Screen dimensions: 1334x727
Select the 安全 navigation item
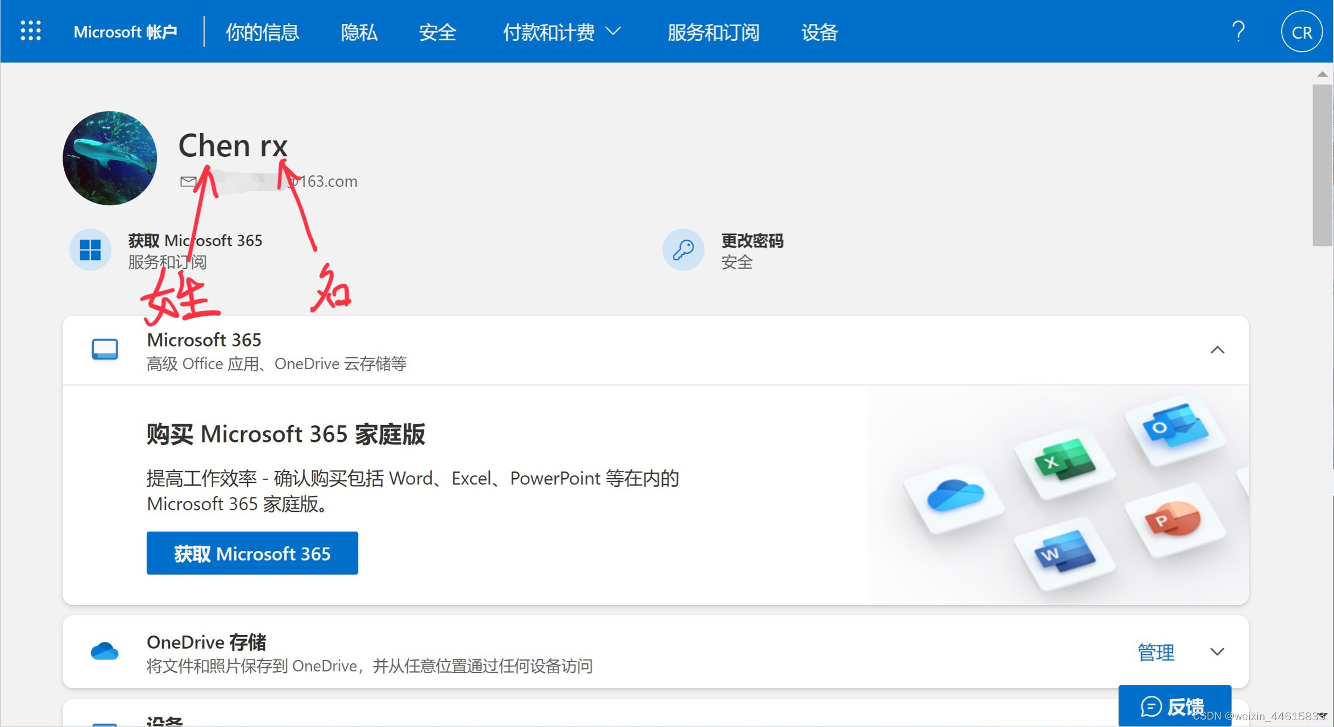click(437, 32)
